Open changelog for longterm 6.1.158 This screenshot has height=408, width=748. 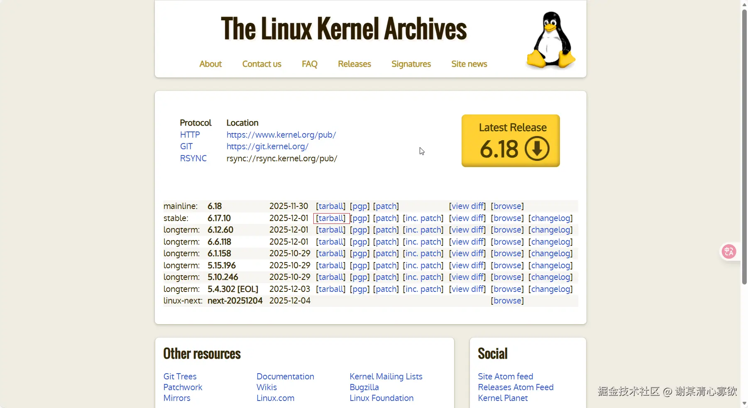[x=550, y=253]
